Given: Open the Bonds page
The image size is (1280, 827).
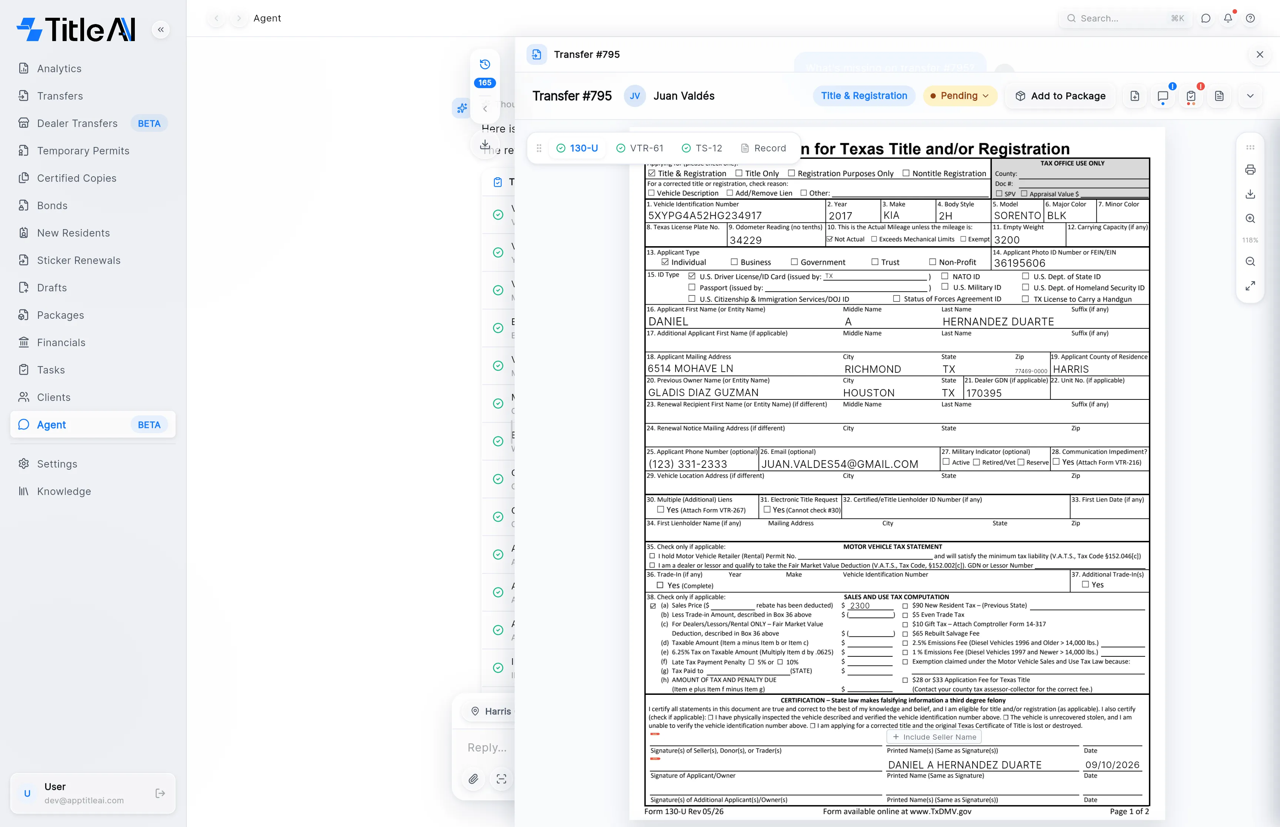Looking at the screenshot, I should 52,205.
